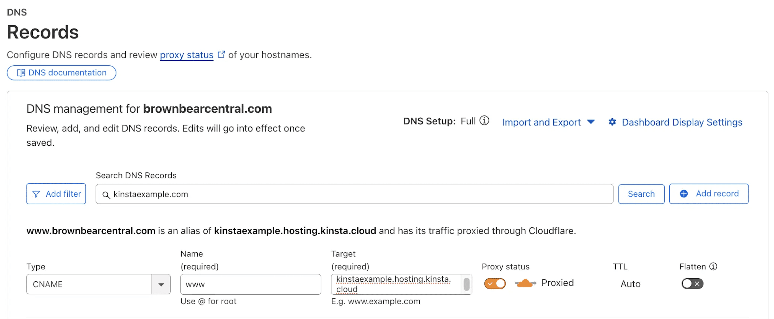Viewport: 774px width, 319px height.
Task: Click the book icon in DNS documentation
Action: [21, 73]
